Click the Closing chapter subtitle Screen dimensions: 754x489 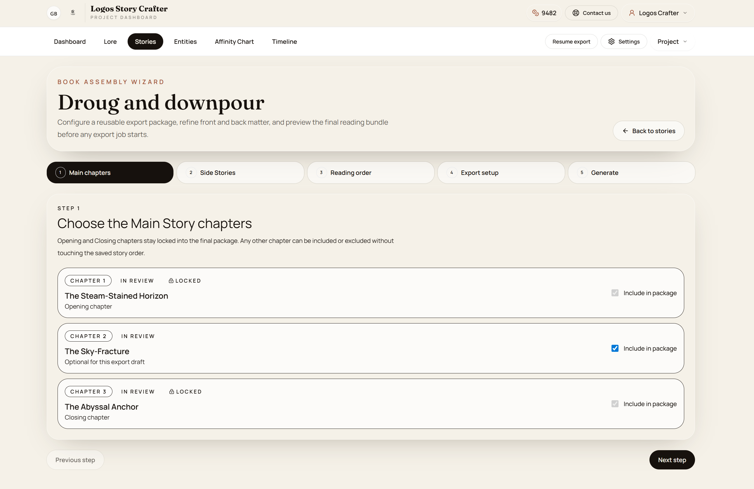[x=87, y=417]
